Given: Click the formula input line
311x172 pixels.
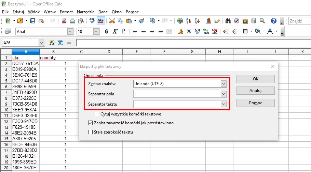Looking at the screenshot, I should coord(191,43).
